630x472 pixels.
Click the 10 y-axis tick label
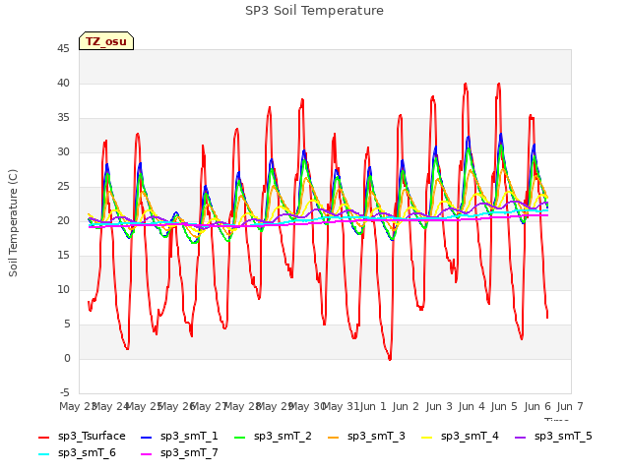coord(63,290)
